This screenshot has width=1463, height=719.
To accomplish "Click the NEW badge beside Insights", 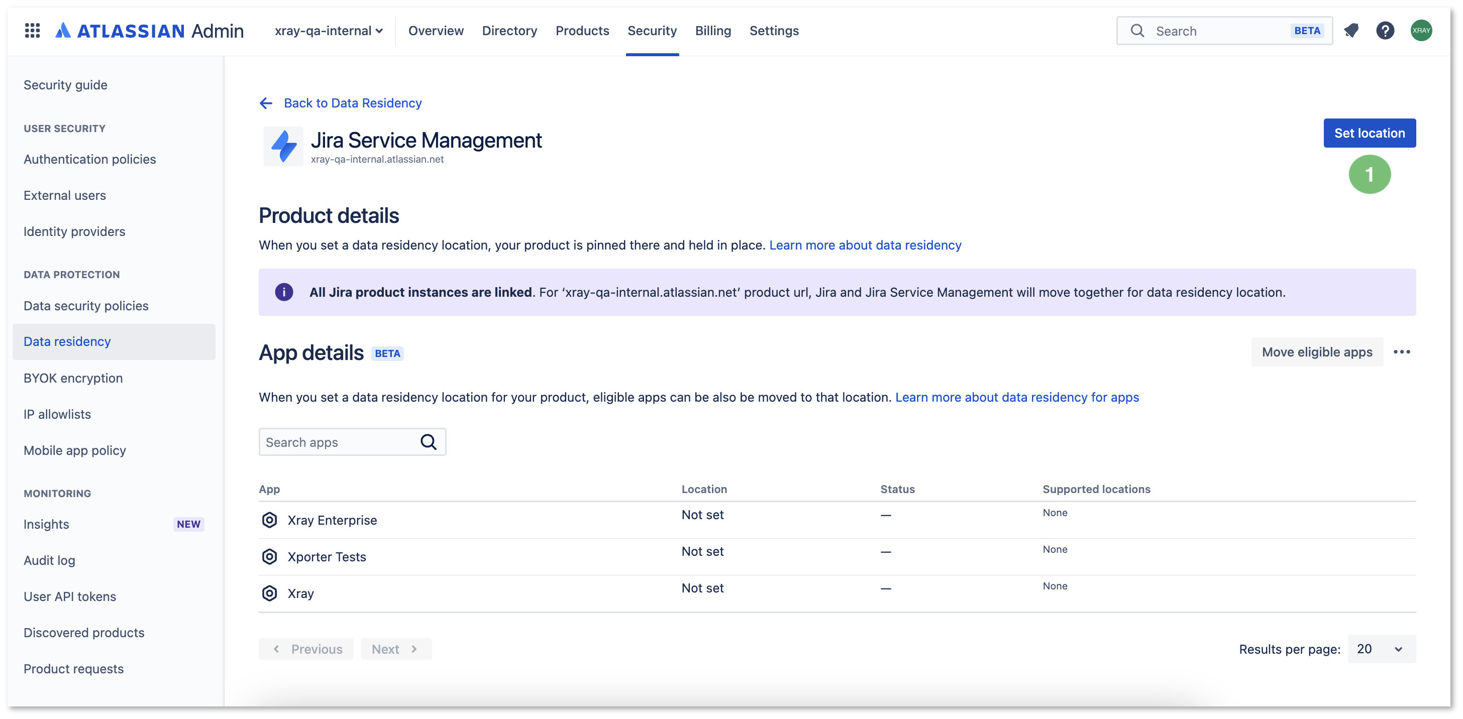I will click(x=188, y=524).
